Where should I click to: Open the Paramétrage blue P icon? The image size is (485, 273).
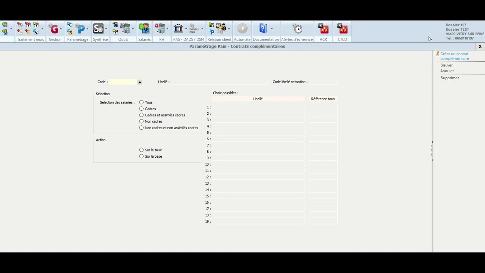click(x=80, y=29)
